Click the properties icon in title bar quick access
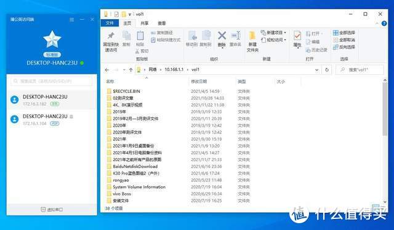The width and height of the screenshot is (394, 230). tap(116, 14)
